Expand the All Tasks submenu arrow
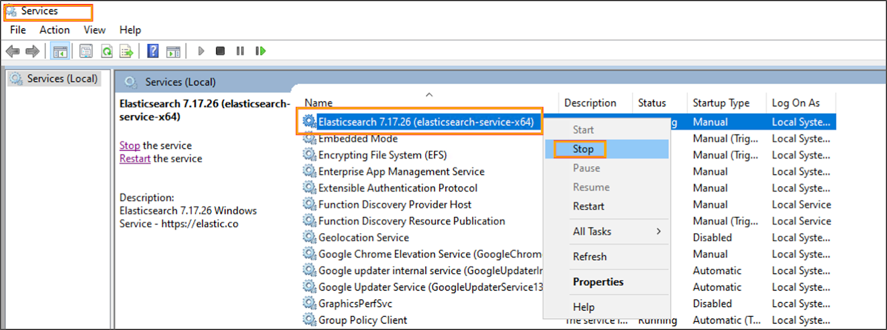The image size is (887, 330). click(x=659, y=231)
